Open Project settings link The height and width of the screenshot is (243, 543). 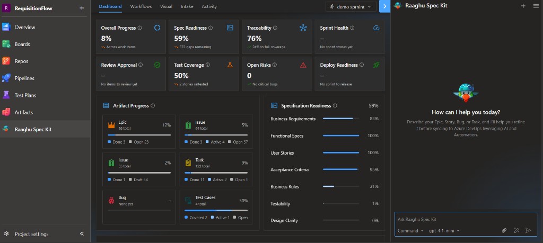pyautogui.click(x=31, y=234)
